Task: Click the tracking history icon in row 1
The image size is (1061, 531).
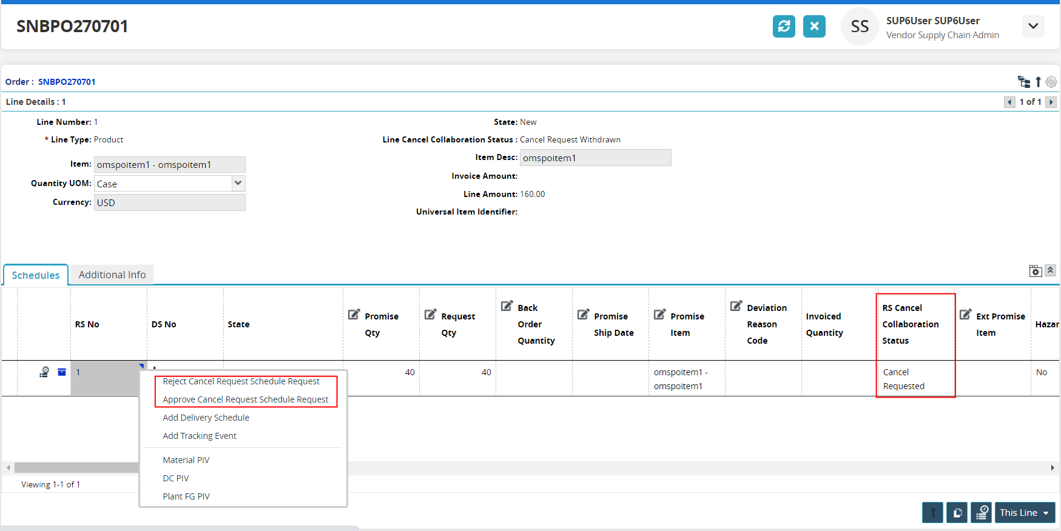Action: coord(44,372)
